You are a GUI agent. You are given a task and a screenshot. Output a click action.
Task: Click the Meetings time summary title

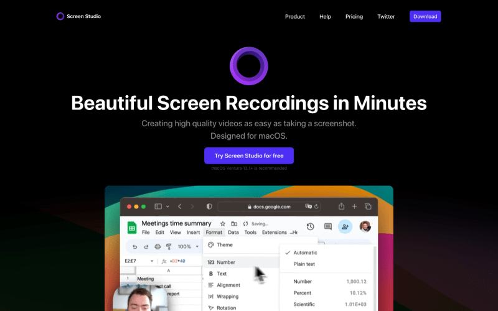coord(176,223)
